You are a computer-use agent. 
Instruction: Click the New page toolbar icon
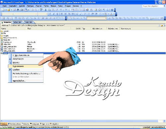3,10
